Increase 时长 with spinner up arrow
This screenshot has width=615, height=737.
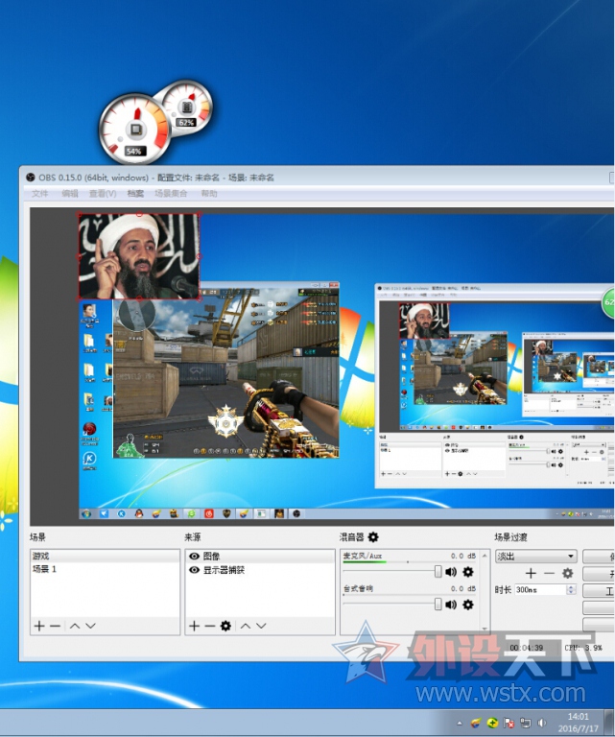tap(571, 587)
